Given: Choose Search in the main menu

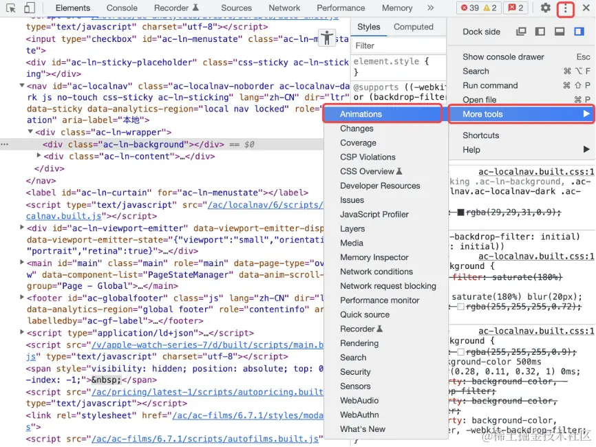Looking at the screenshot, I should (x=522, y=71).
